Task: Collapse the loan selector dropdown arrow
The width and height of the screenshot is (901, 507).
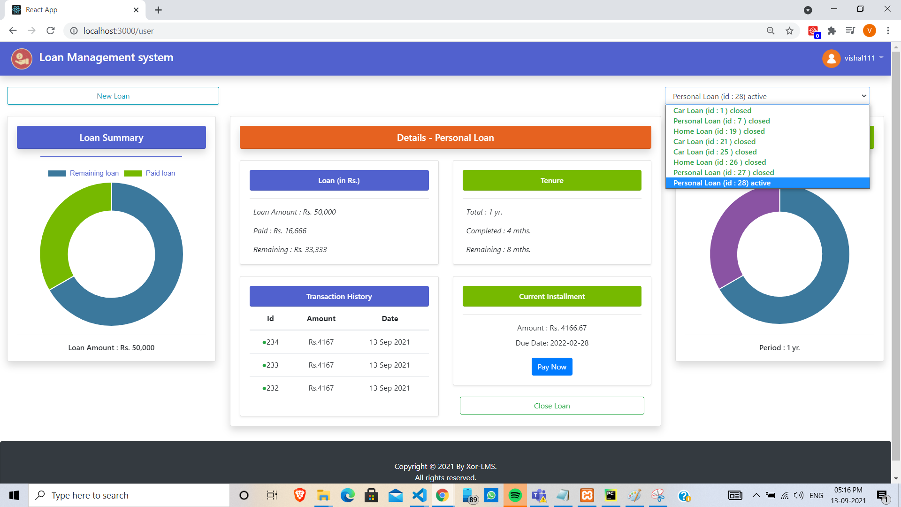Action: (x=863, y=96)
